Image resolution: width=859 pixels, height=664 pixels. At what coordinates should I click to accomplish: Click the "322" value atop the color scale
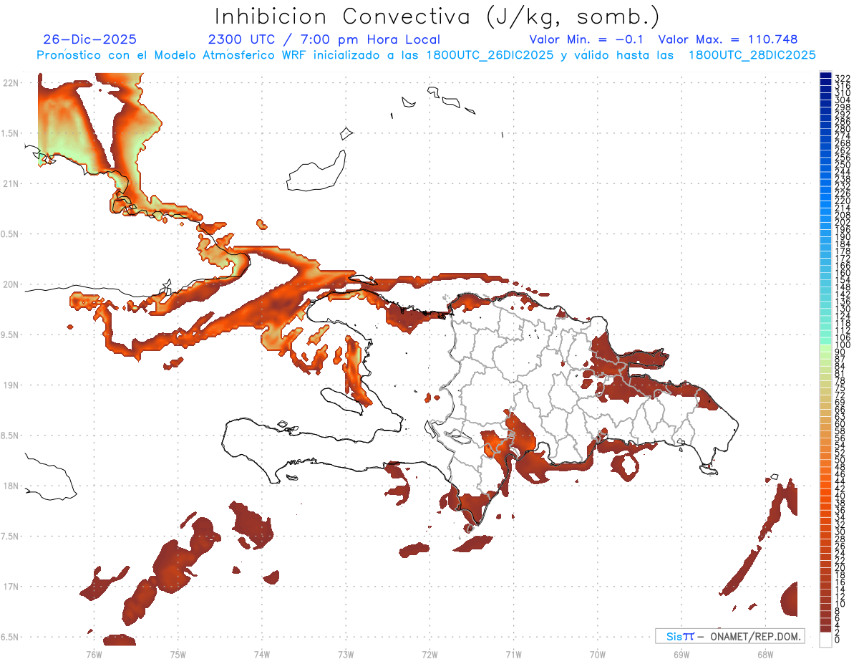pos(843,77)
